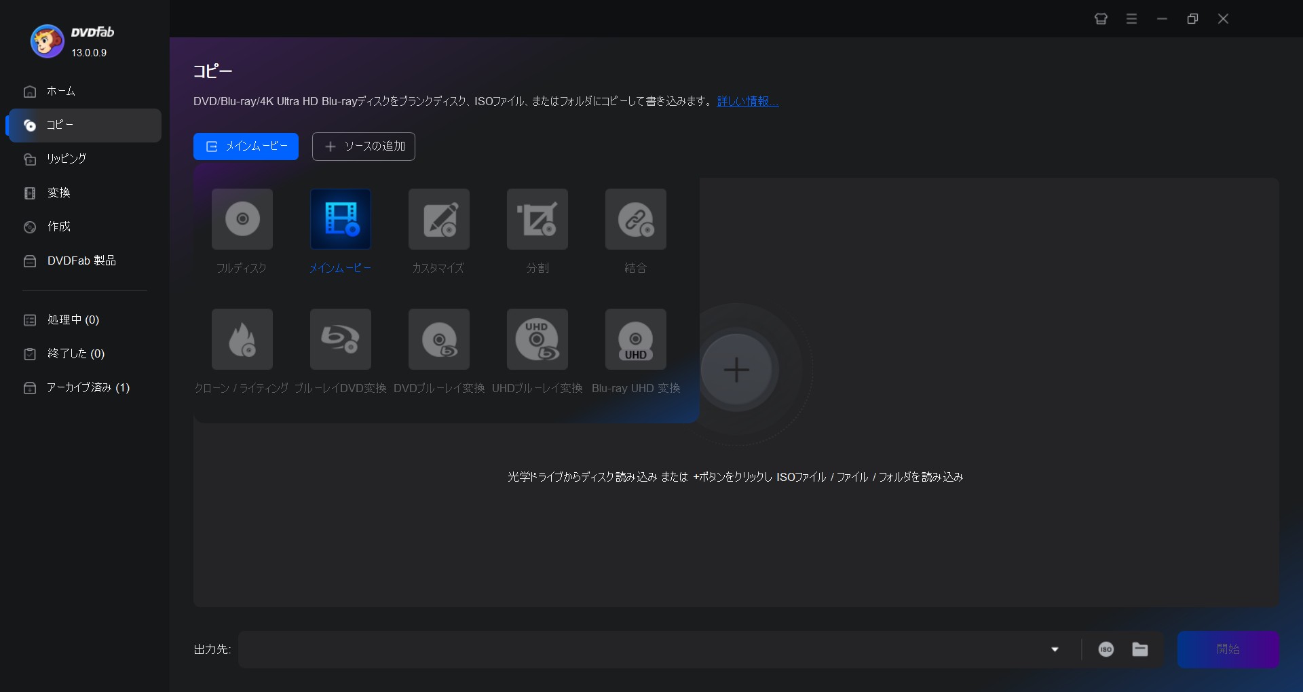Viewport: 1303px width, 692px height.
Task: Restore down the DVDFab window
Action: (1192, 19)
